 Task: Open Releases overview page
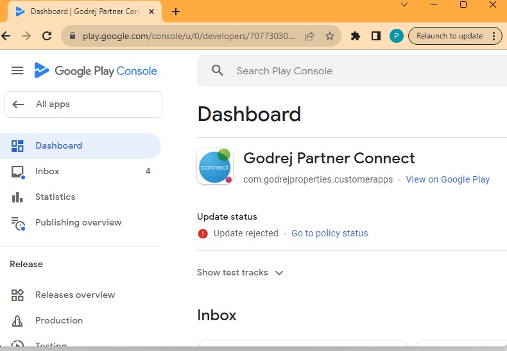75,295
